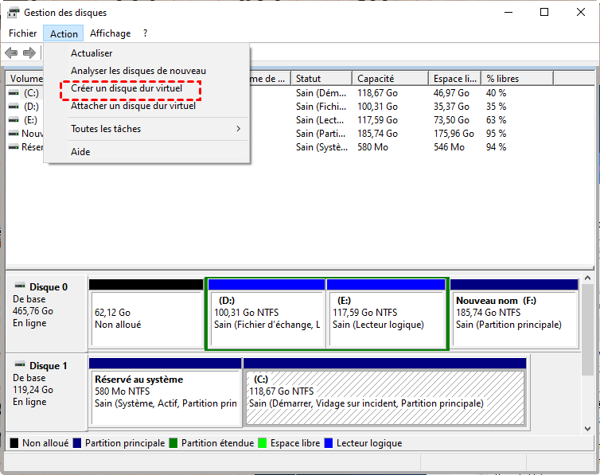Choose Analyser les disques de nouveau
The image size is (600, 475).
tap(147, 71)
